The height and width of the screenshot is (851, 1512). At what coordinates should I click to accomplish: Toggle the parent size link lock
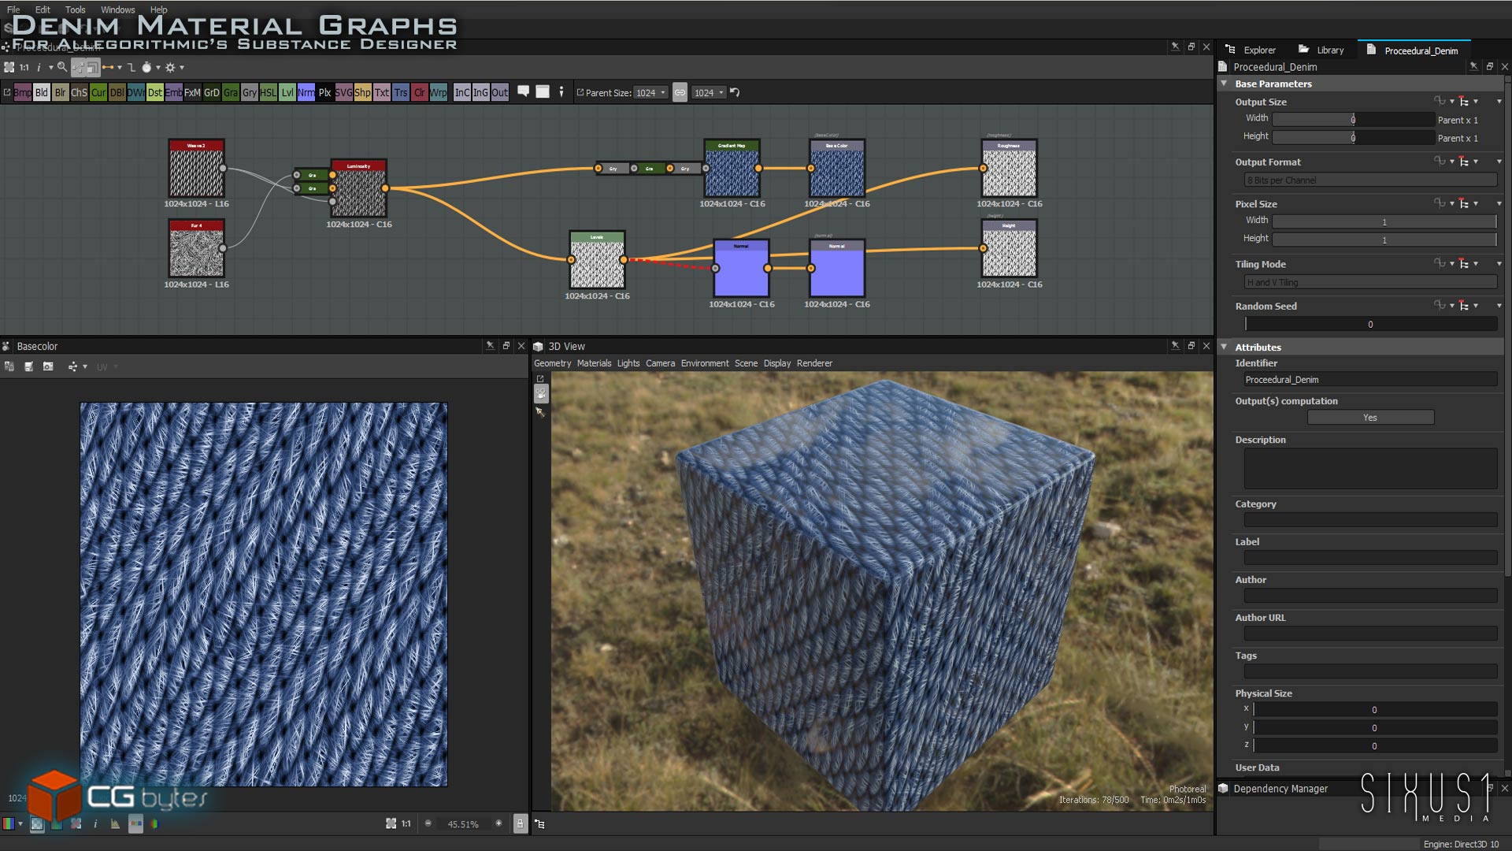tap(680, 92)
